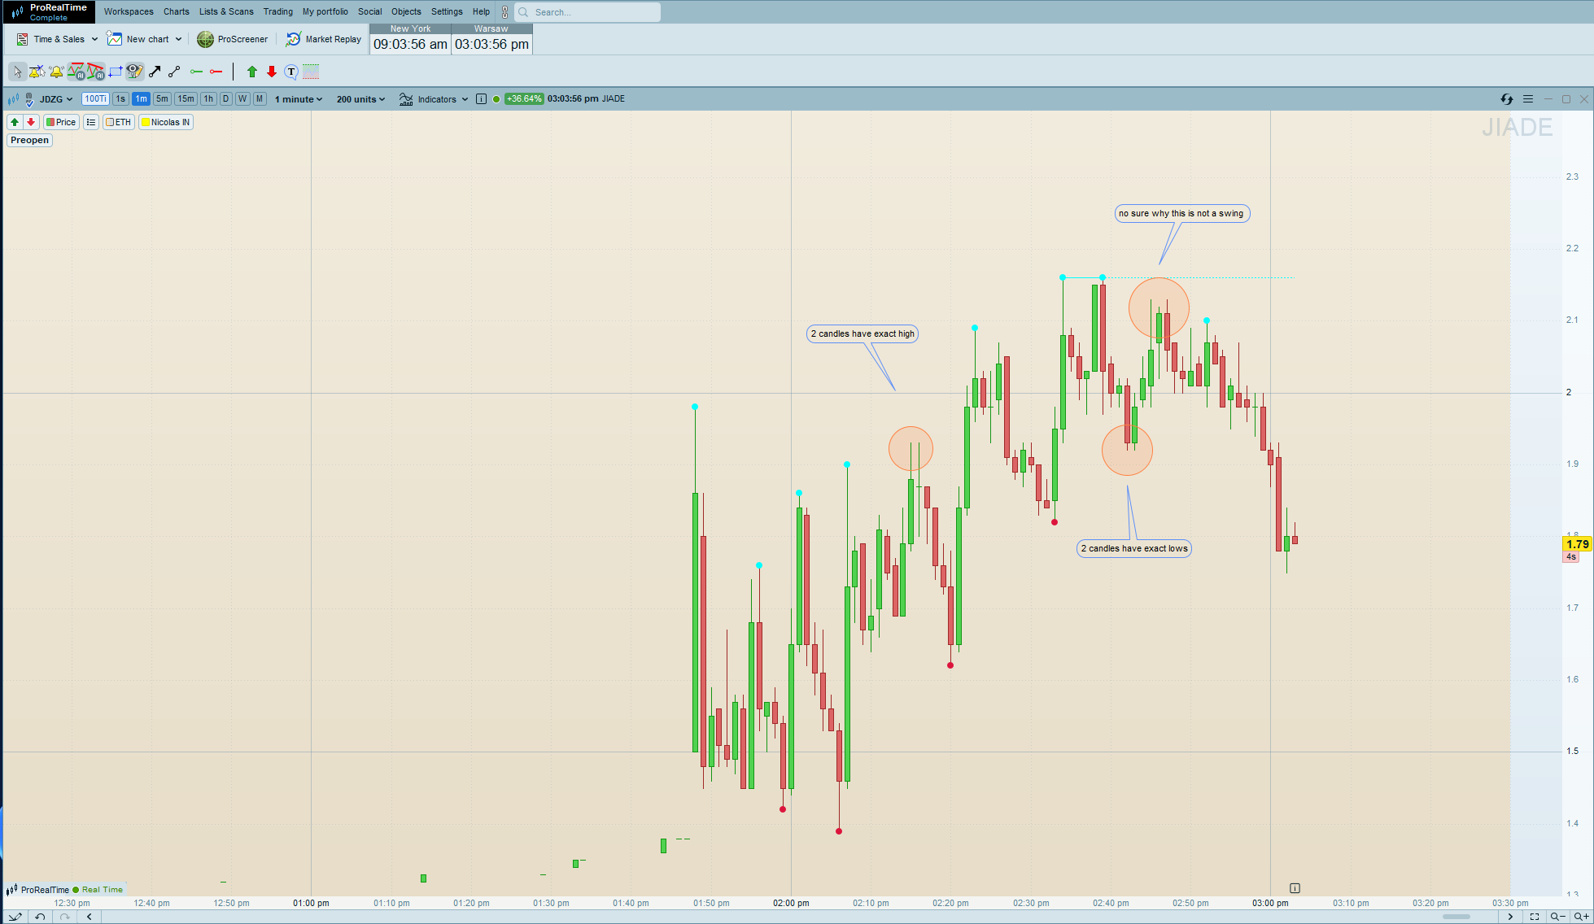Screen dimensions: 1594x924
Task: Open the 200 units dropdown
Action: point(360,99)
